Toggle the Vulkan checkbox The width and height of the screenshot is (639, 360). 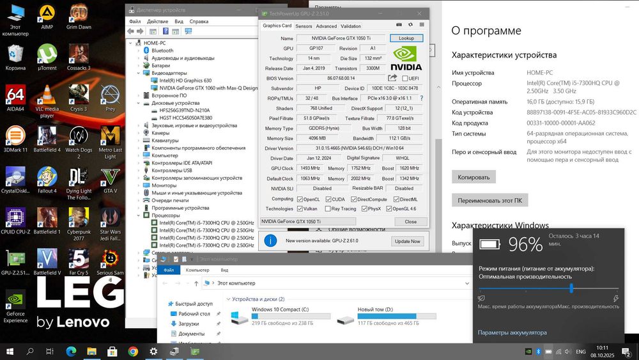(x=300, y=208)
